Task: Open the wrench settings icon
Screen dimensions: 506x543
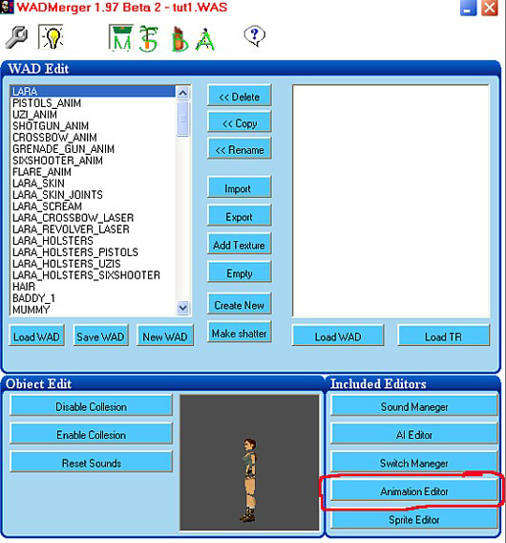Action: pyautogui.click(x=16, y=37)
